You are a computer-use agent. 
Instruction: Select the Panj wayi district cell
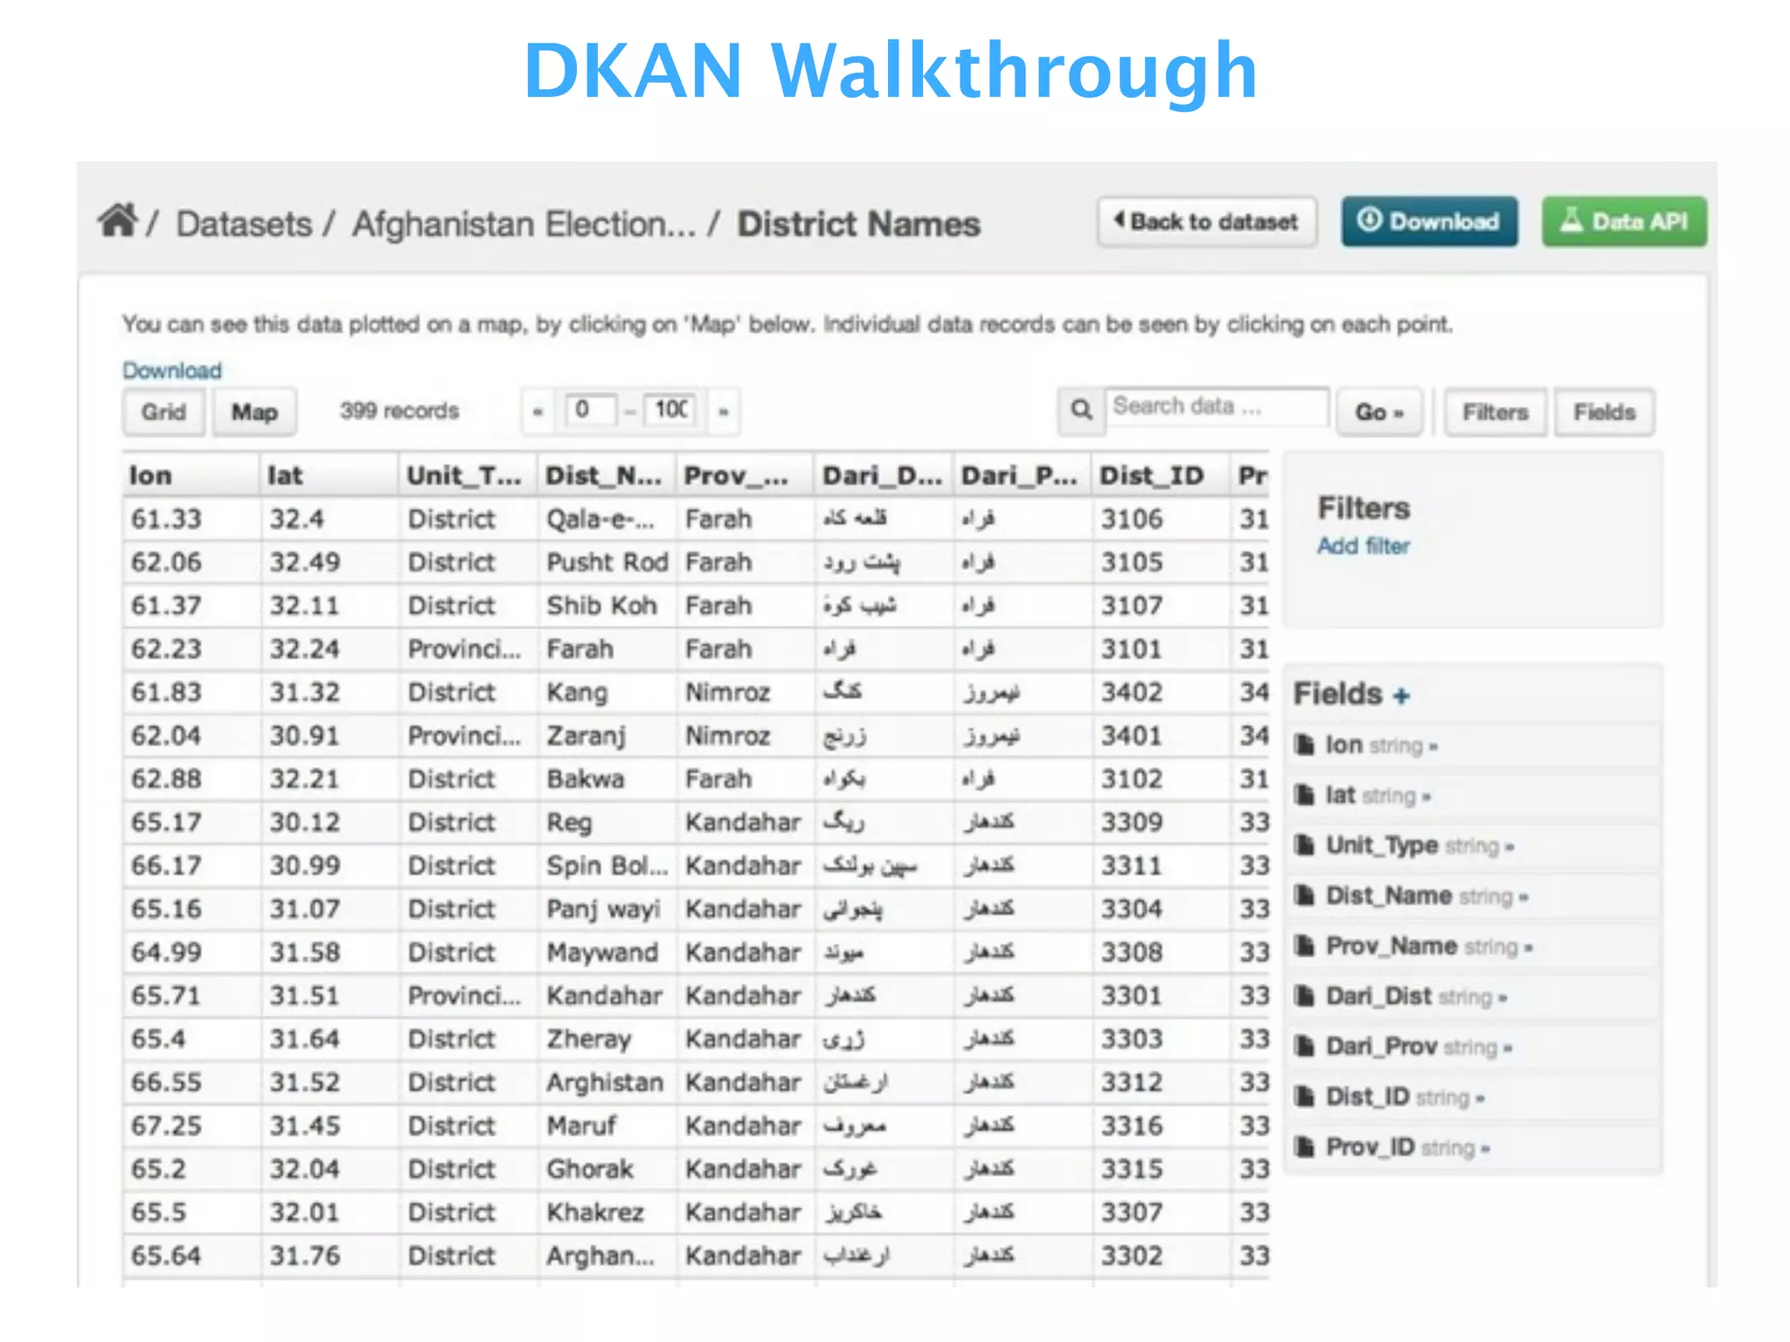(607, 909)
